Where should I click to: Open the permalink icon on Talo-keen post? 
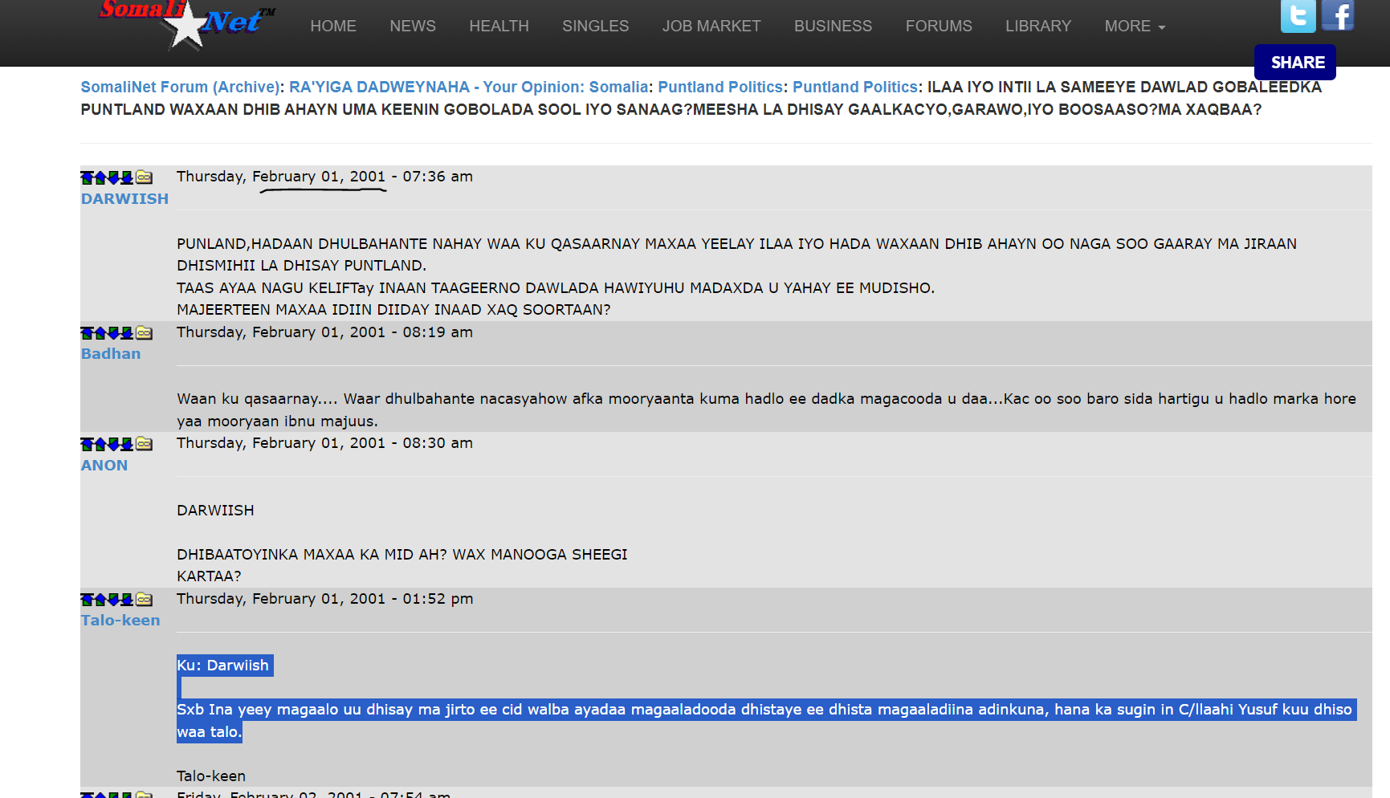click(x=144, y=599)
